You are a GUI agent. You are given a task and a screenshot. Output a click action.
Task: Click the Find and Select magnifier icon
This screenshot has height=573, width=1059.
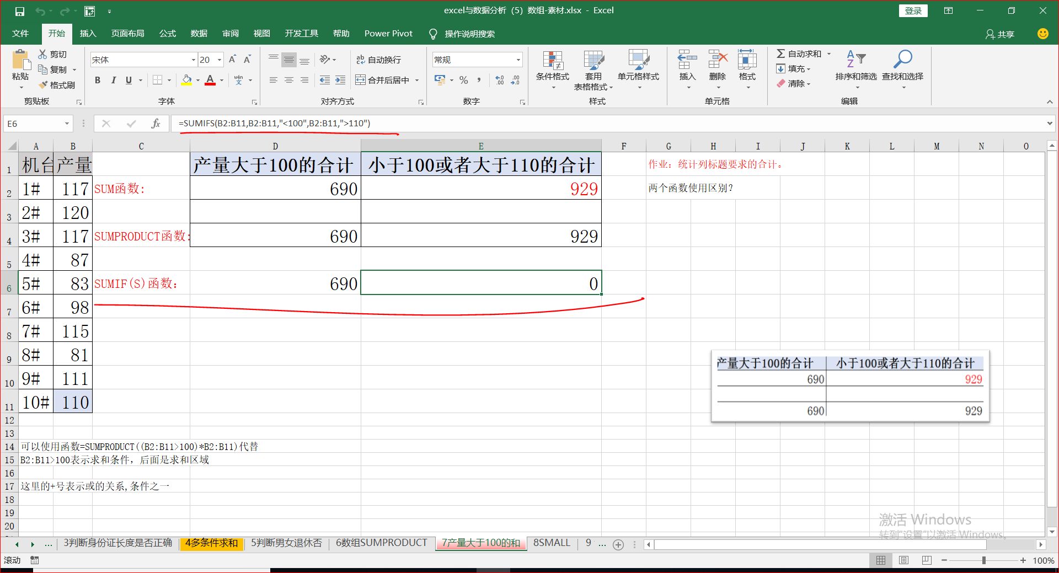(x=902, y=60)
